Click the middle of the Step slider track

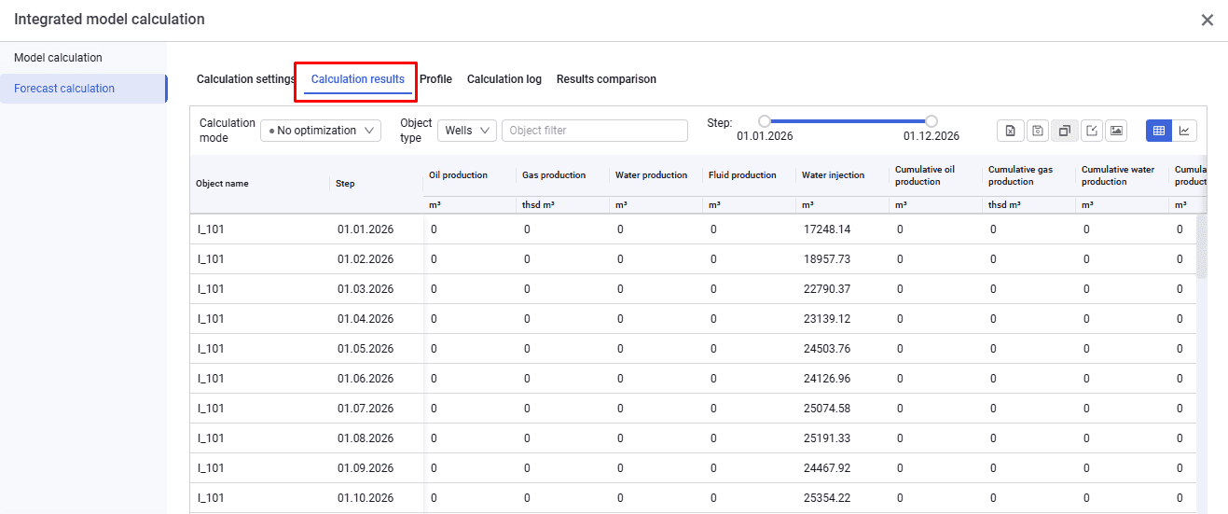point(848,121)
